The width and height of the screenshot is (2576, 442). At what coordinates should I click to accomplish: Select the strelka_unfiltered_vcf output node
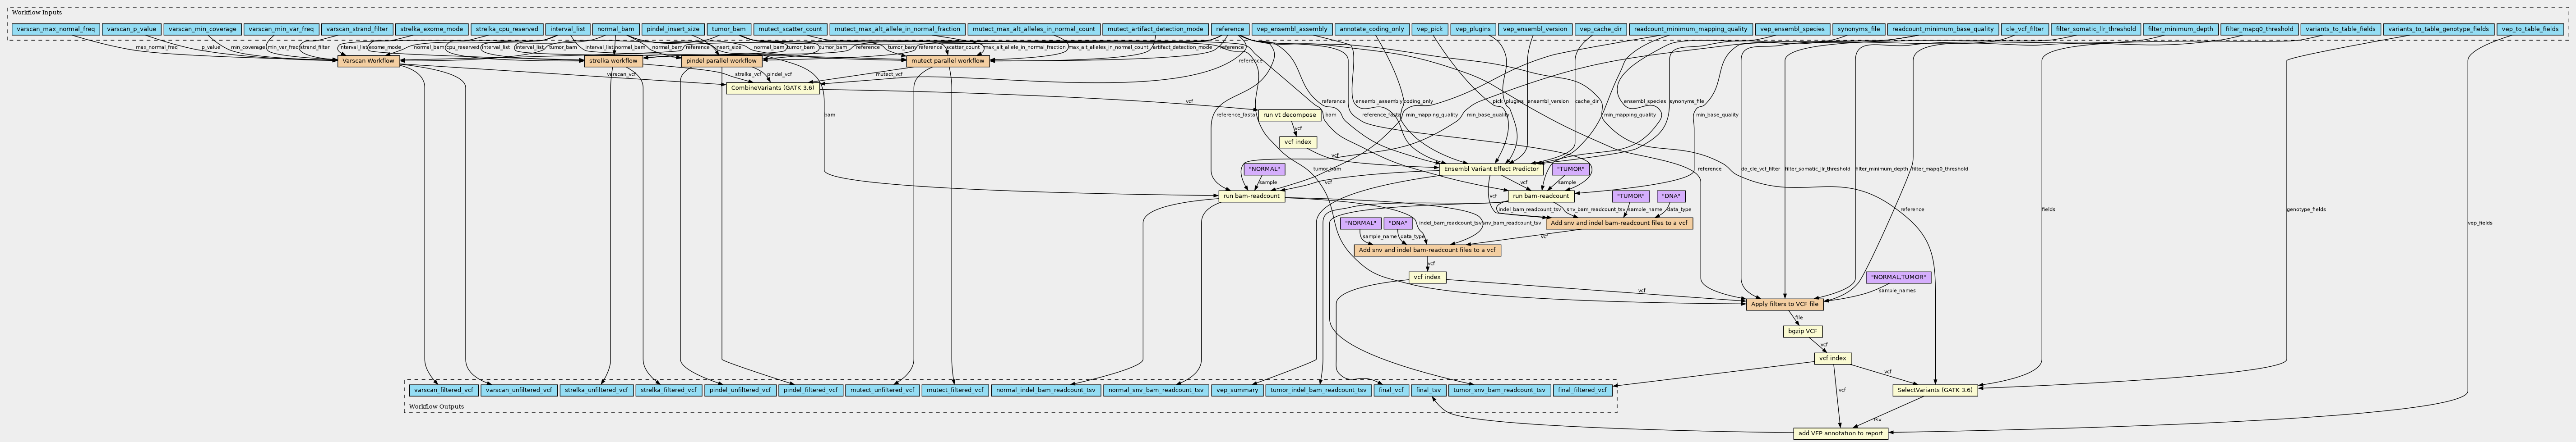tap(597, 391)
